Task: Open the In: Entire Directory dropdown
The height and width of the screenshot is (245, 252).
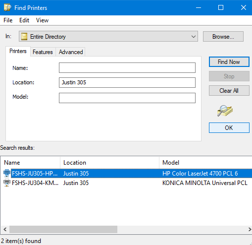Action: coord(108,36)
